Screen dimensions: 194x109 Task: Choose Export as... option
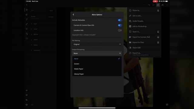pyautogui.click(x=144, y=53)
